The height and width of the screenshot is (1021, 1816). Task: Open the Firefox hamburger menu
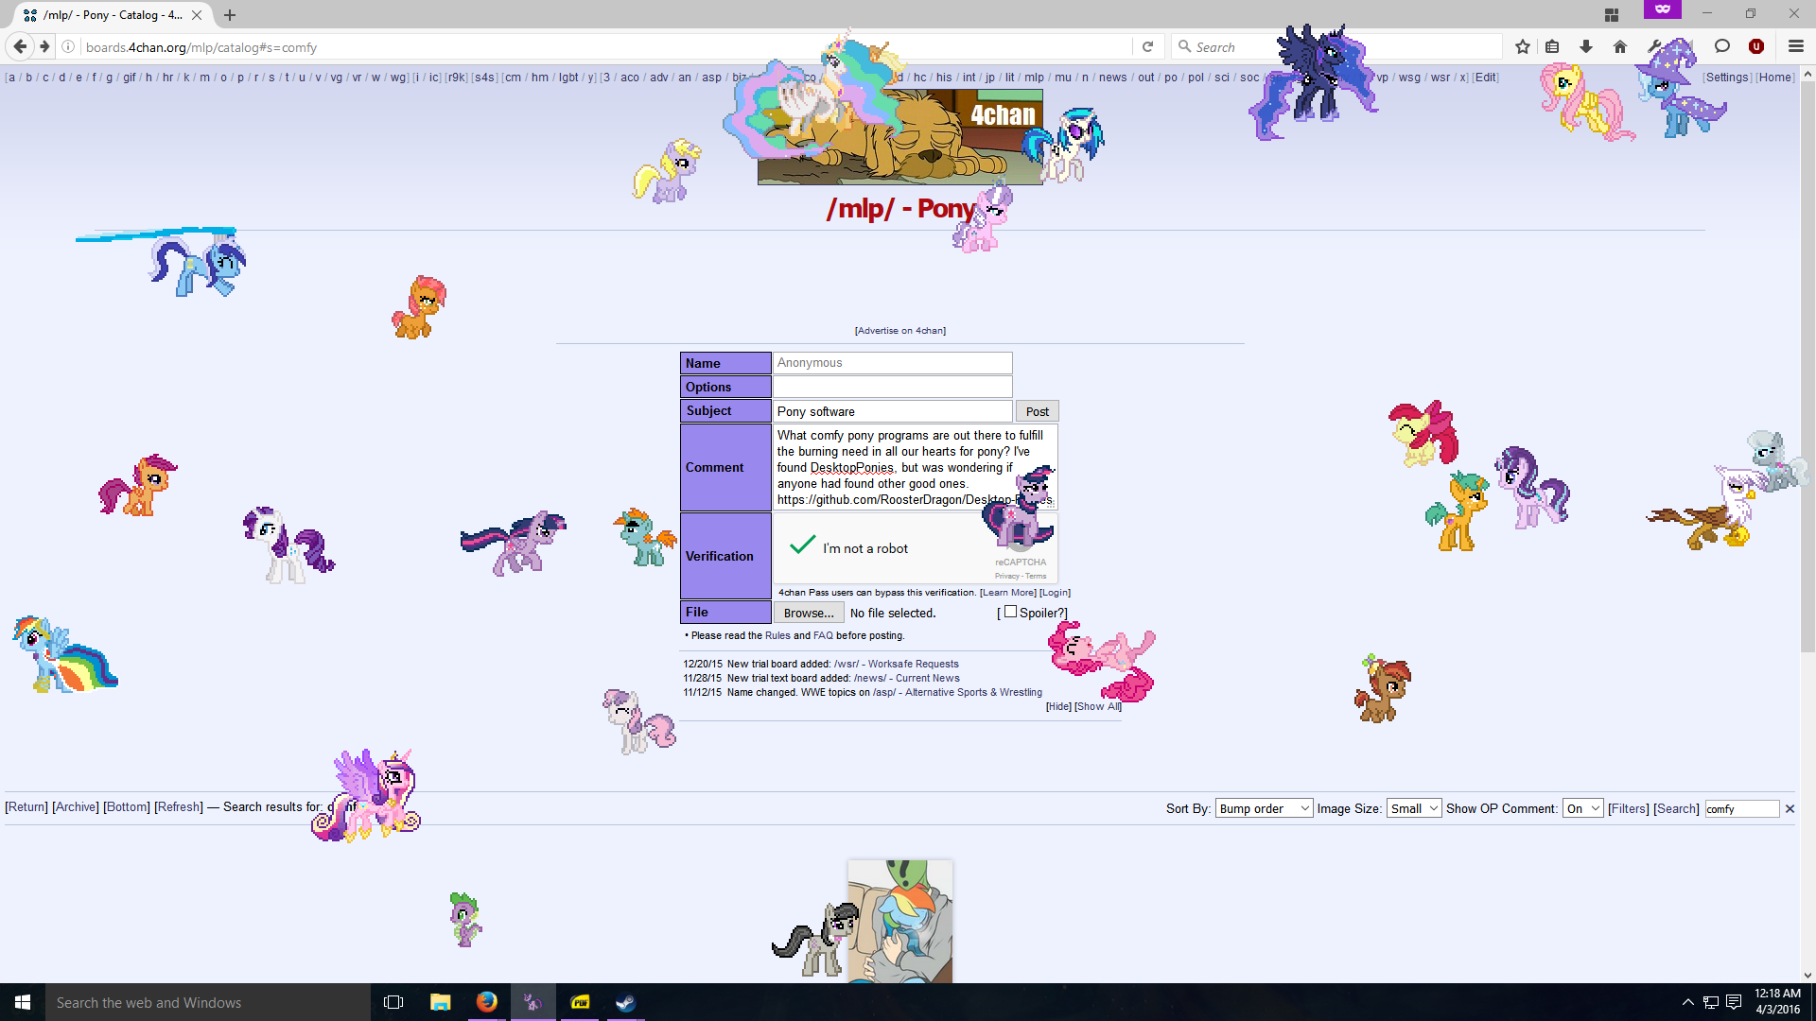1796,47
